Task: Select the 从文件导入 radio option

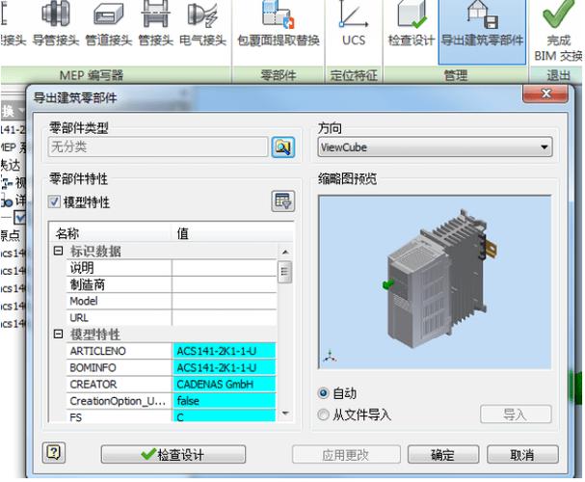Action: pyautogui.click(x=323, y=415)
